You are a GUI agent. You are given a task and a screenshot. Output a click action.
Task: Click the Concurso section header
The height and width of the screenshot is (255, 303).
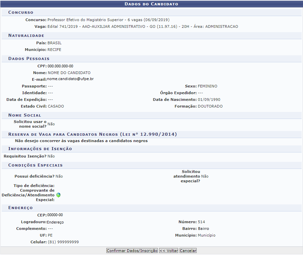tap(21, 12)
